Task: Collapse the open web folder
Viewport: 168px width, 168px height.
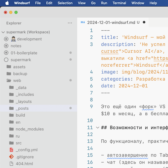Action: [39, 81]
